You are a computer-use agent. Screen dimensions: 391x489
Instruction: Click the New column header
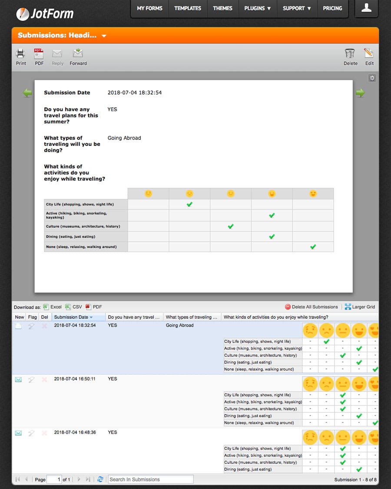pos(19,317)
